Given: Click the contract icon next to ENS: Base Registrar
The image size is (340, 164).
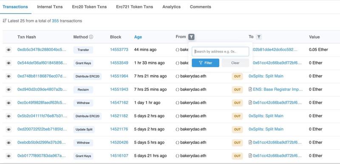Looking at the screenshot, I should pyautogui.click(x=250, y=89).
